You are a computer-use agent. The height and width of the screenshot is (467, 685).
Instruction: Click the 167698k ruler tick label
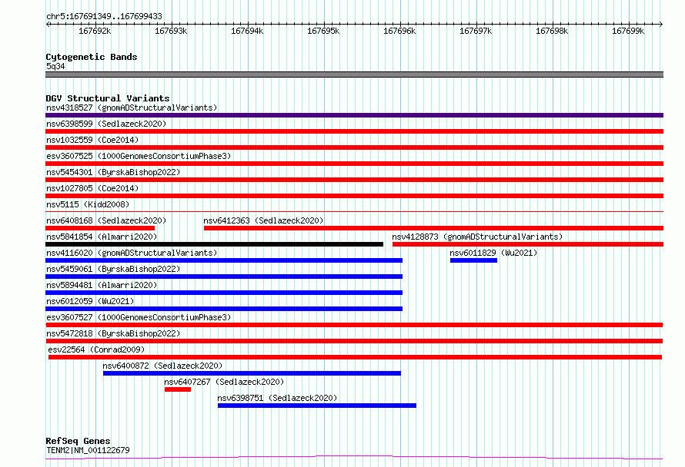pos(552,31)
